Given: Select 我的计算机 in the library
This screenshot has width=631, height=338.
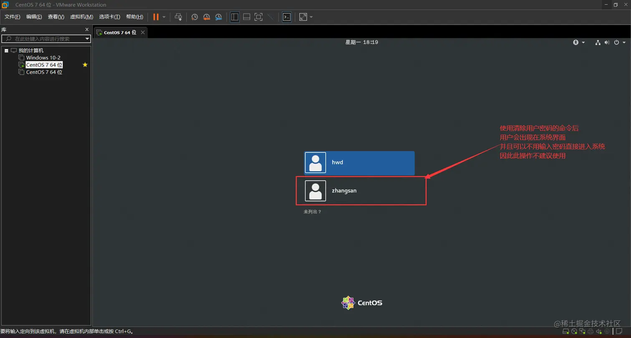Looking at the screenshot, I should tap(31, 50).
